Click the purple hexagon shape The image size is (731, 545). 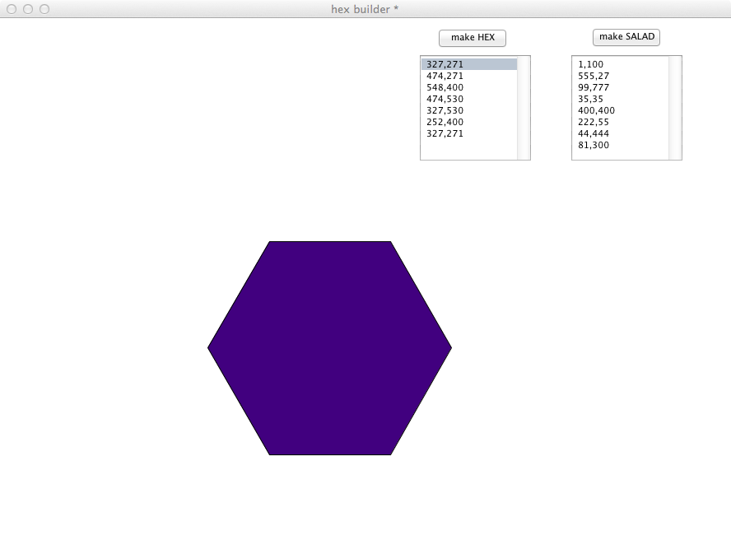[329, 347]
